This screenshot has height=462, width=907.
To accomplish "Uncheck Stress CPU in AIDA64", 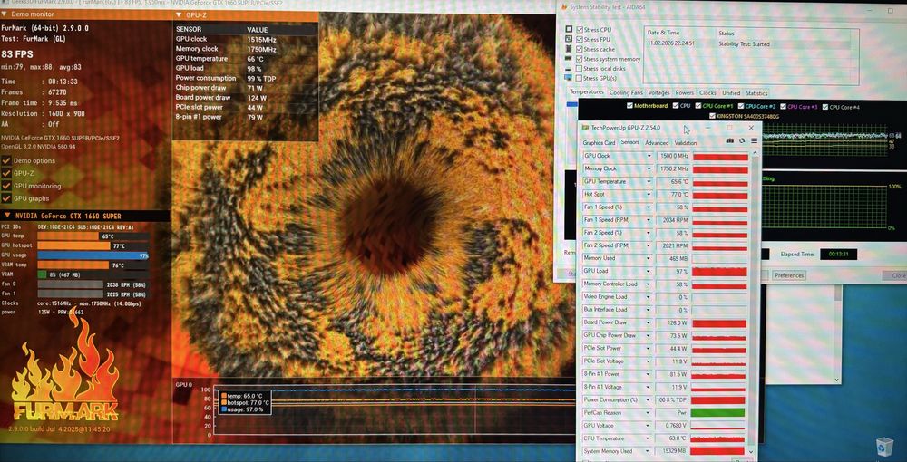I will tap(579, 30).
